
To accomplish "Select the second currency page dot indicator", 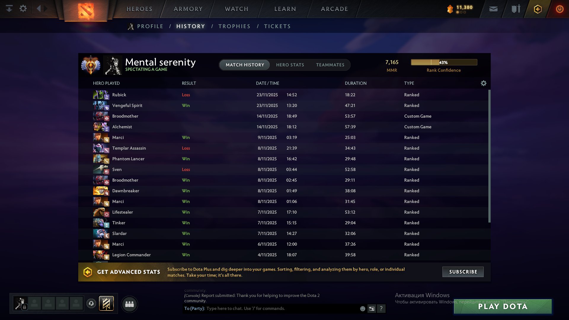I will point(461,12).
